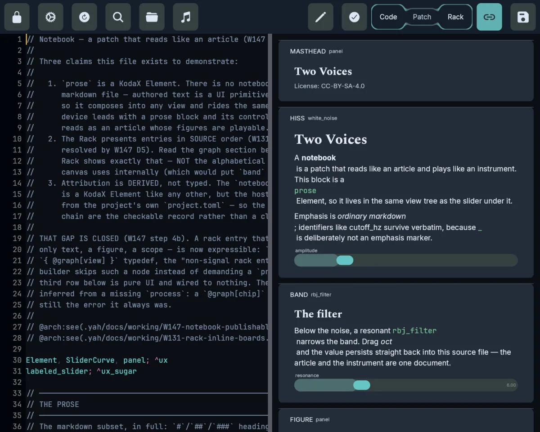Click code line 31 'labeled_slider; ^ux_sugar'
The width and height of the screenshot is (540, 432).
click(81, 371)
